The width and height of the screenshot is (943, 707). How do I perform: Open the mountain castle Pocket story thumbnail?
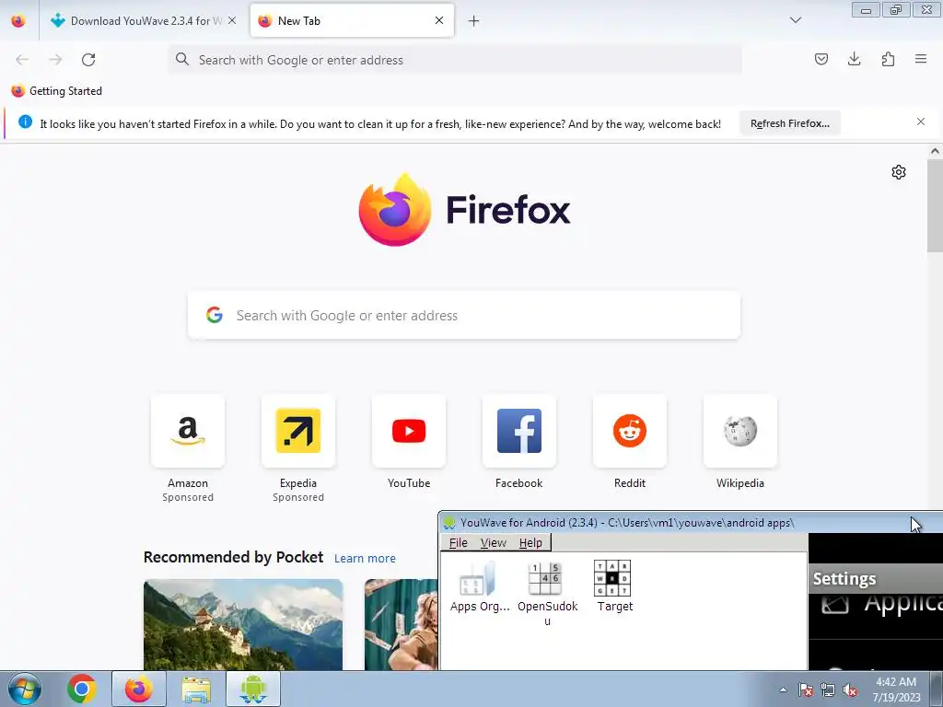(243, 625)
